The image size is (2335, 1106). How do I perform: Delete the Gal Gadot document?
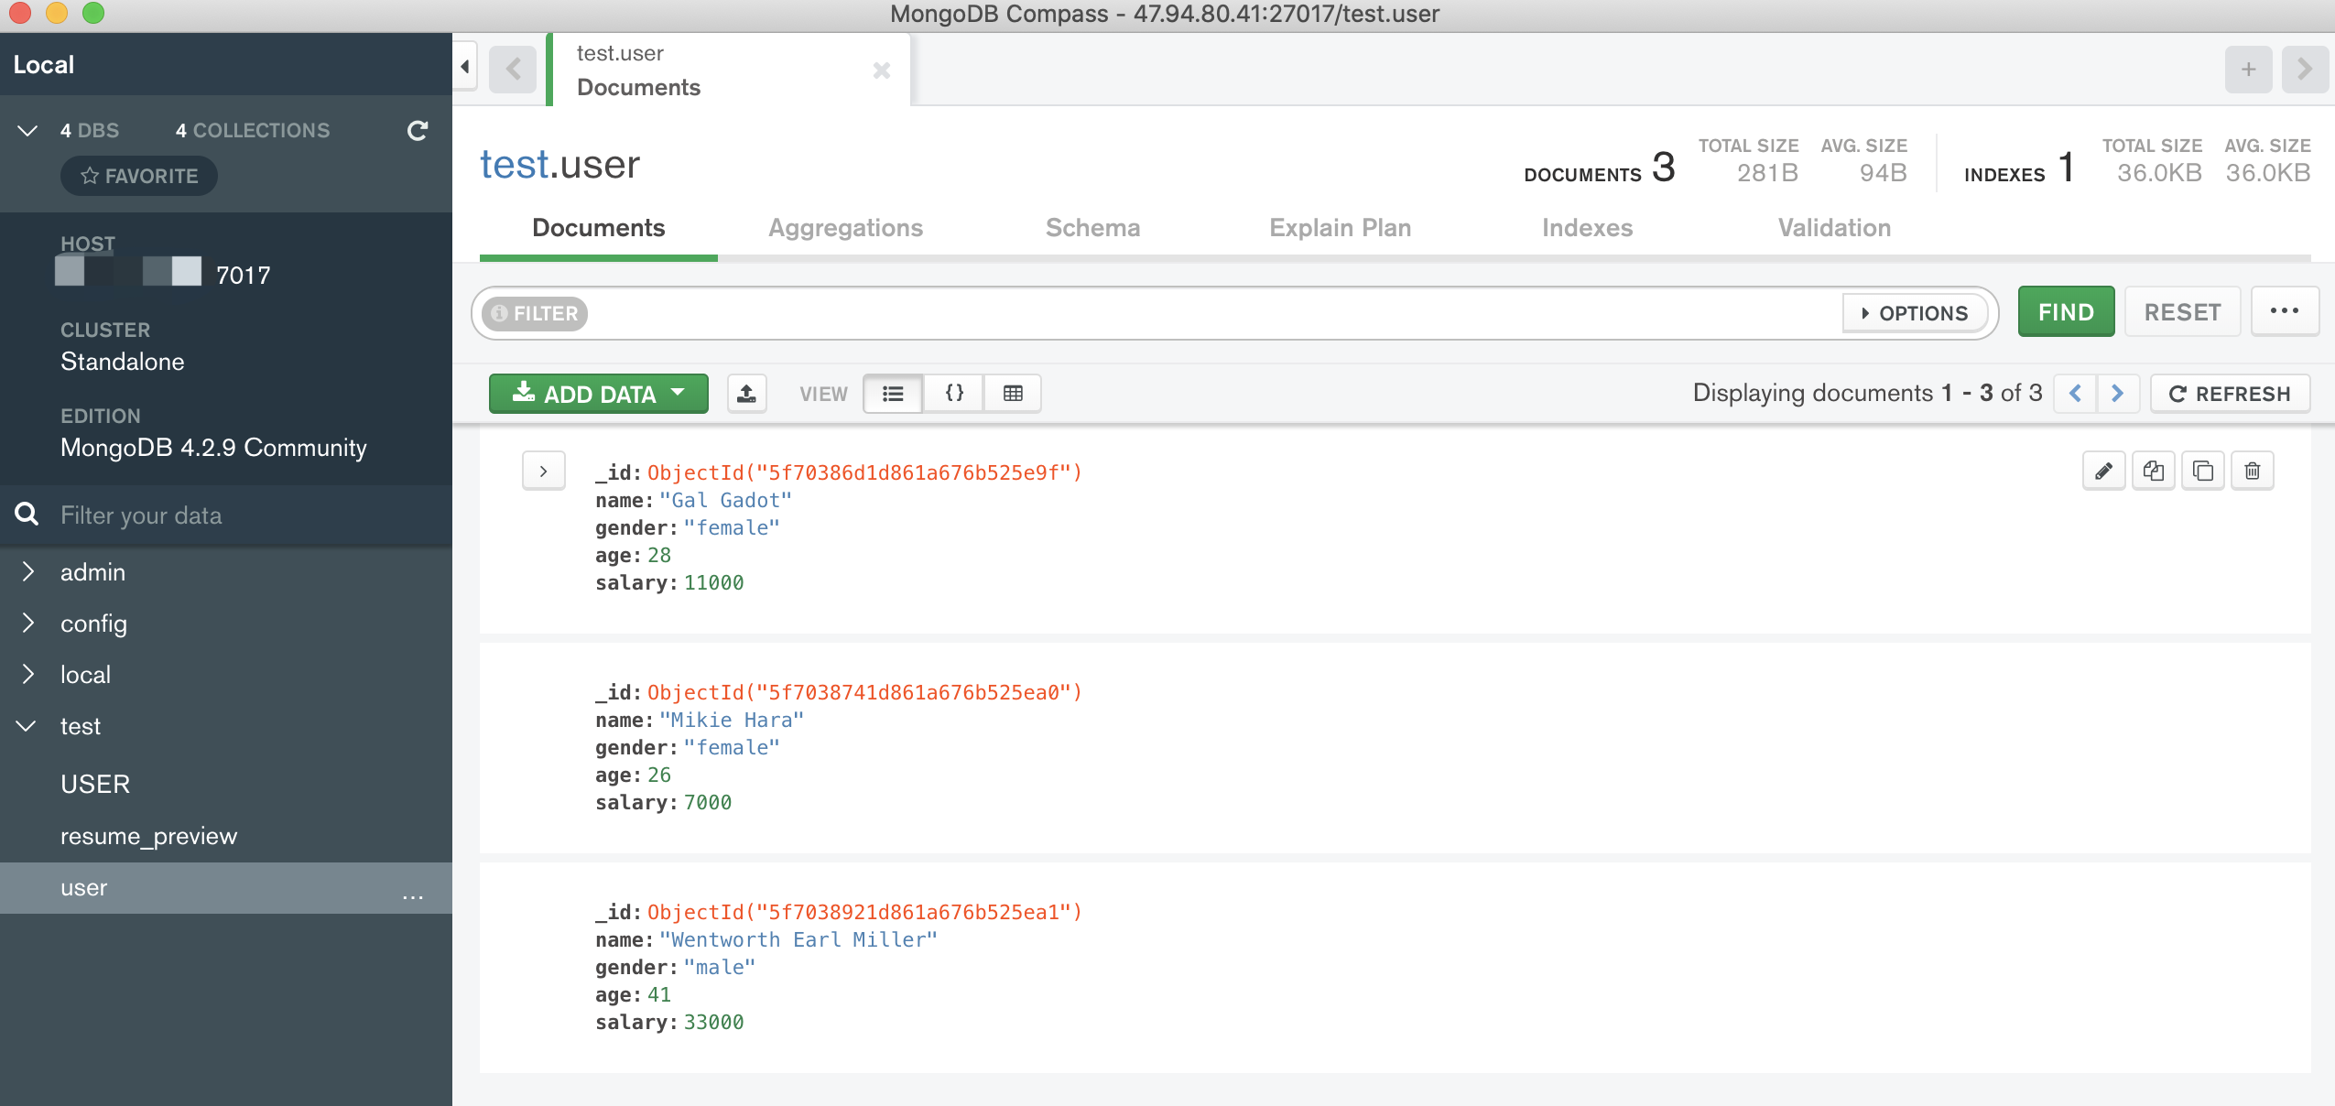(x=2253, y=472)
